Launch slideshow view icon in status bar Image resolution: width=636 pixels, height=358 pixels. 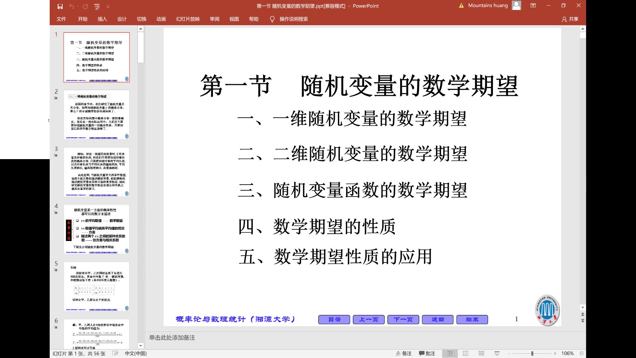point(497,353)
